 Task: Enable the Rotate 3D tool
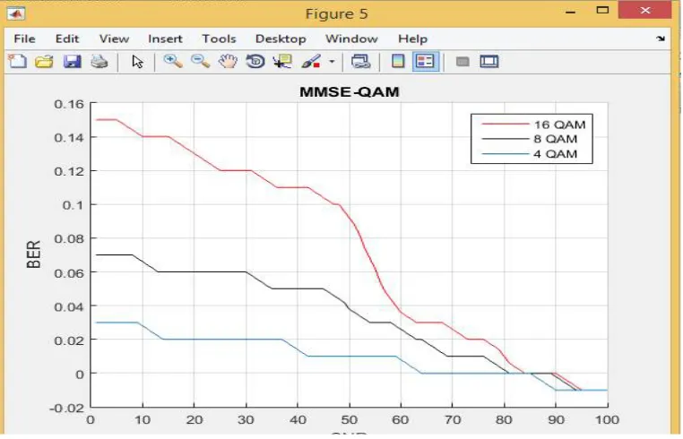(x=255, y=62)
